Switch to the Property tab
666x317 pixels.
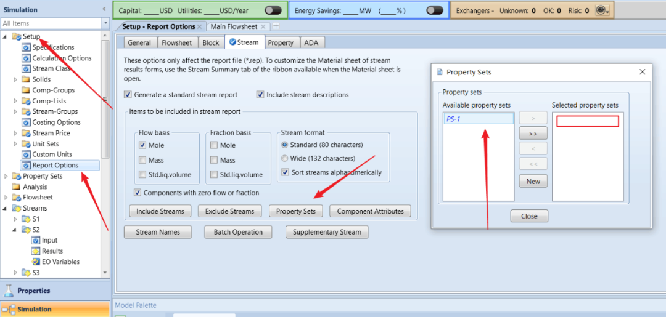[x=281, y=42]
